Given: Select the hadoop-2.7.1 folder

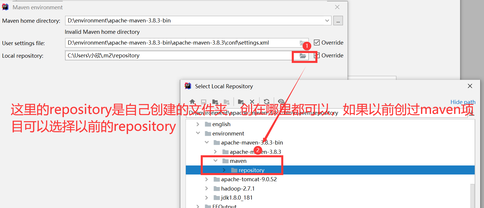Looking at the screenshot, I should click(x=330, y=188).
